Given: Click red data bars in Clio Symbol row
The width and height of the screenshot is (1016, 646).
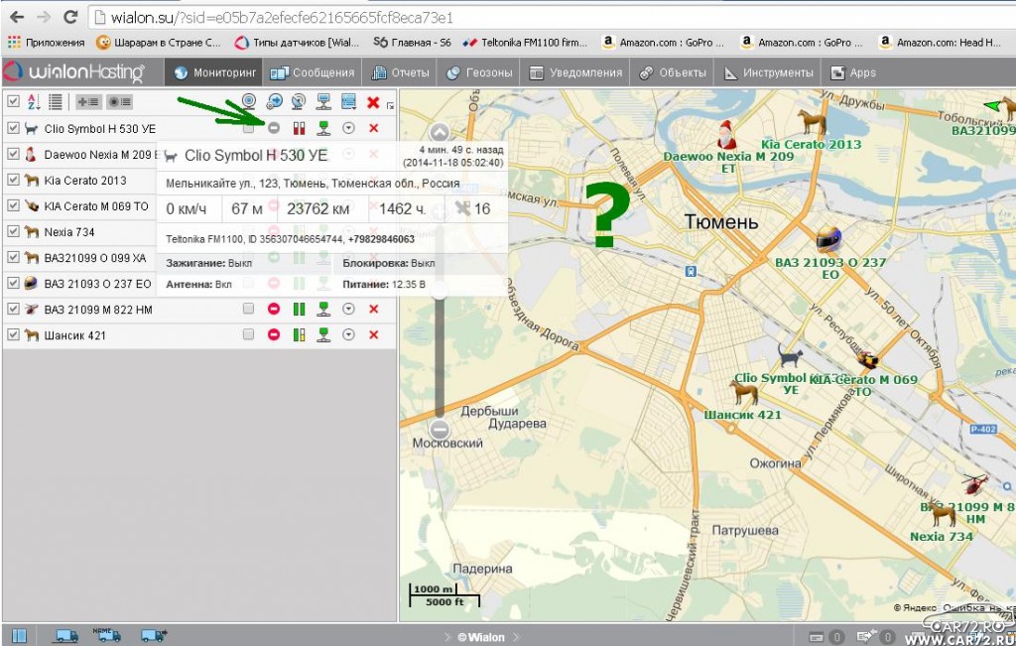Looking at the screenshot, I should pyautogui.click(x=299, y=128).
